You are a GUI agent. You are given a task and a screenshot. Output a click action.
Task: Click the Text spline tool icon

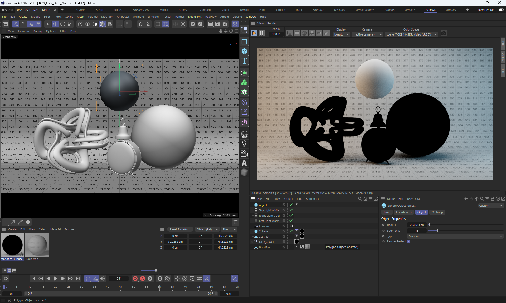244,61
